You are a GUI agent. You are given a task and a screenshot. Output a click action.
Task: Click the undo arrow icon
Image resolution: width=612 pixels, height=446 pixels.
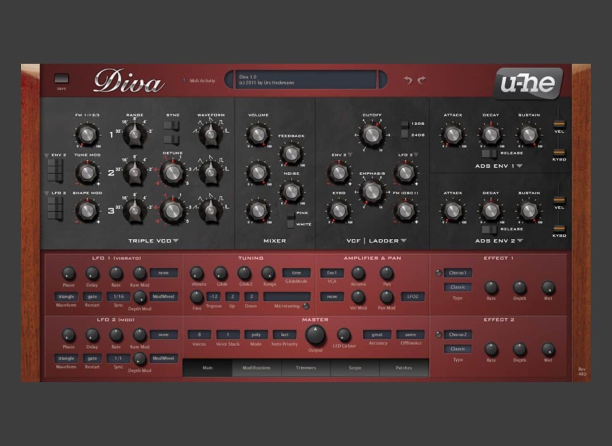tap(408, 80)
